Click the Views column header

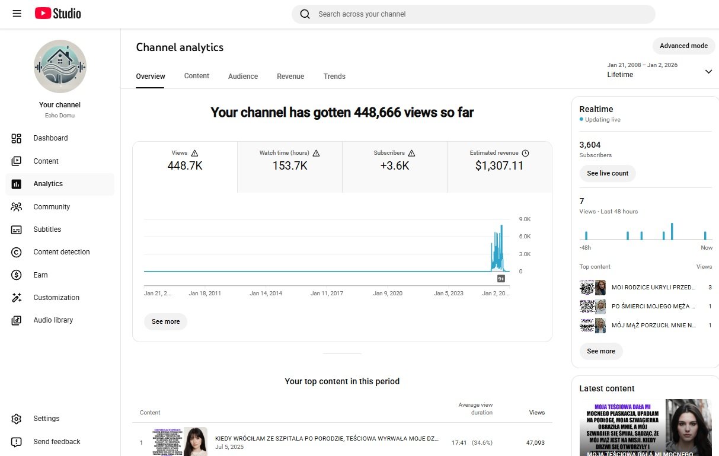(537, 413)
